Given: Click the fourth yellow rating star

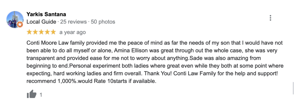Looking at the screenshot, I should [47, 32].
